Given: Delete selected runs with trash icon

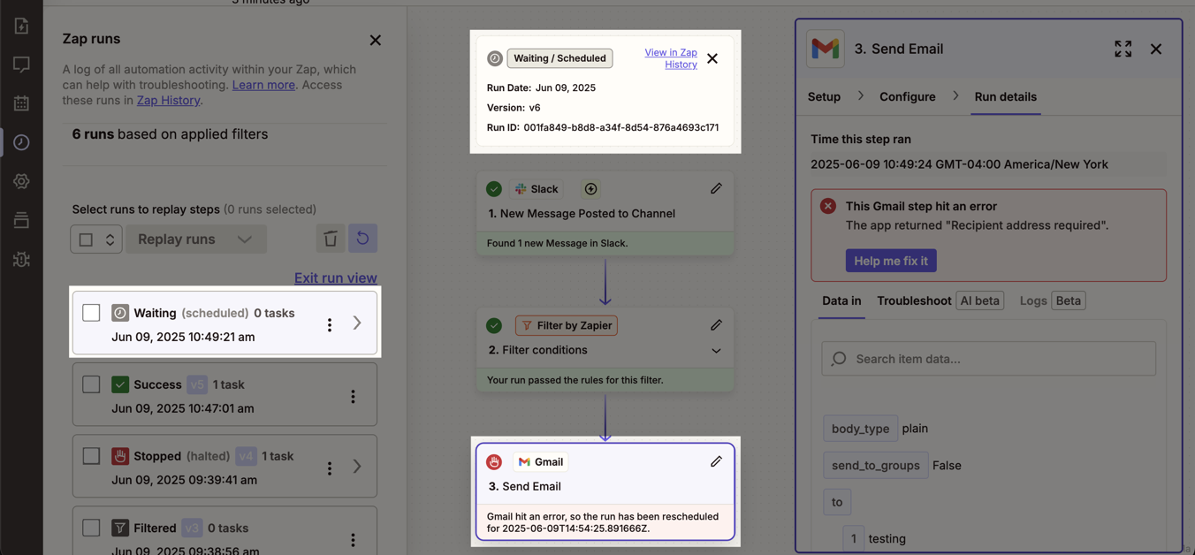Looking at the screenshot, I should (x=331, y=239).
